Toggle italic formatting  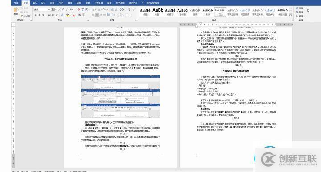click(x=39, y=15)
